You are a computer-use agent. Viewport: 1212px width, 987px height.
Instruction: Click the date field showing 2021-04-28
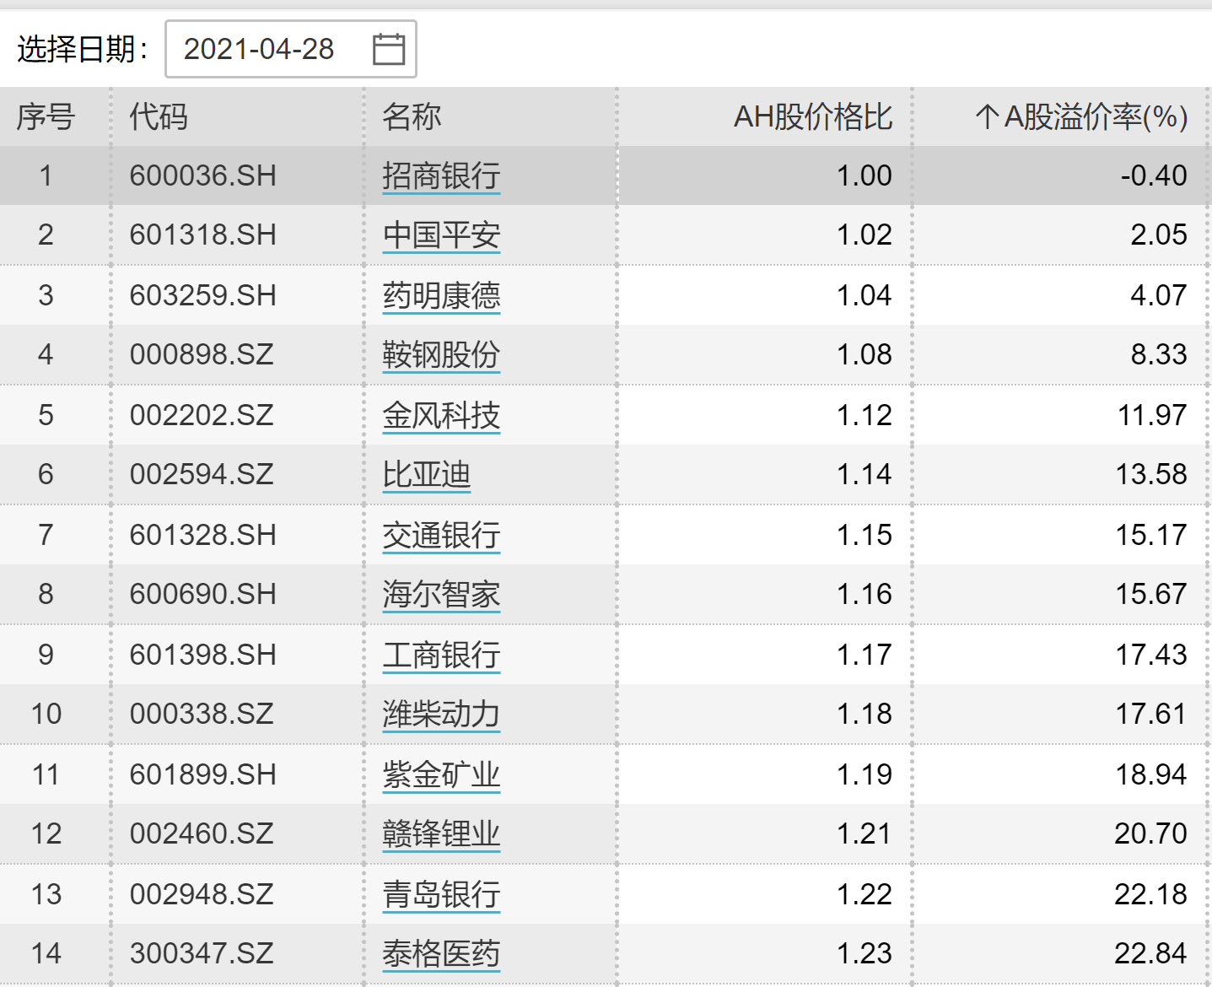pos(260,49)
